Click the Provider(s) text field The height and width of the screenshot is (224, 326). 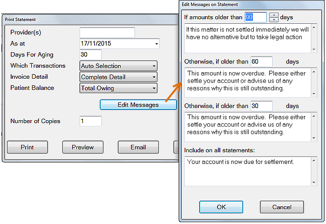(x=107, y=33)
